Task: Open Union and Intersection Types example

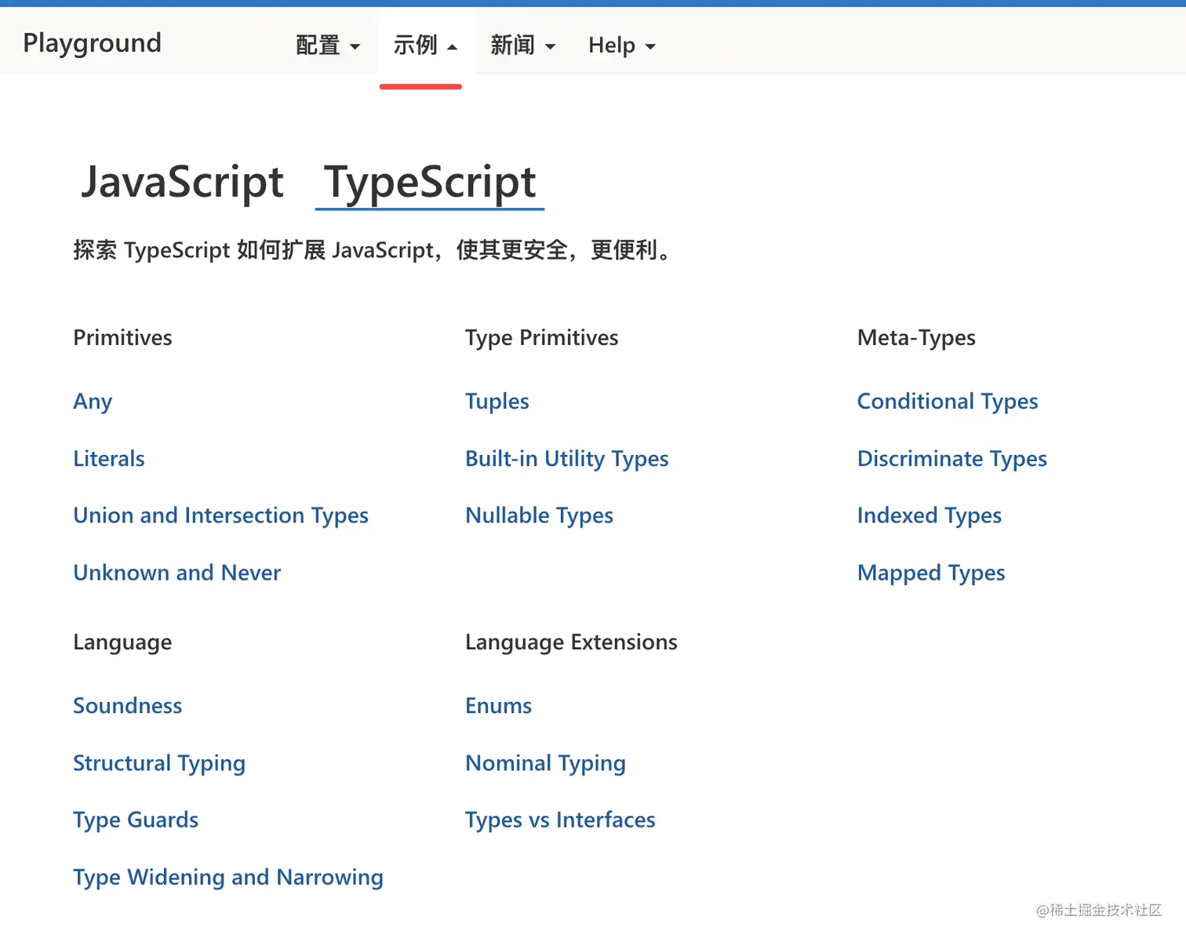Action: [220, 515]
